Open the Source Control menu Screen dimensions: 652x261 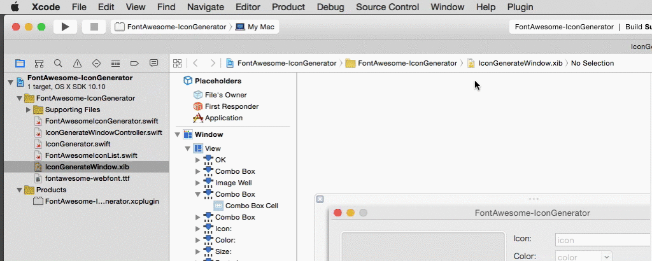387,7
